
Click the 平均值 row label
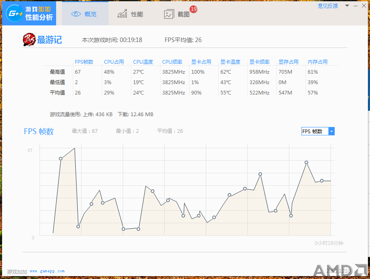pos(57,93)
